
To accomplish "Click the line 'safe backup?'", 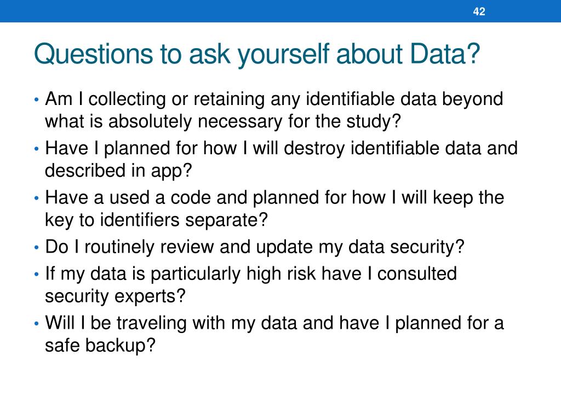I will 100,346.
